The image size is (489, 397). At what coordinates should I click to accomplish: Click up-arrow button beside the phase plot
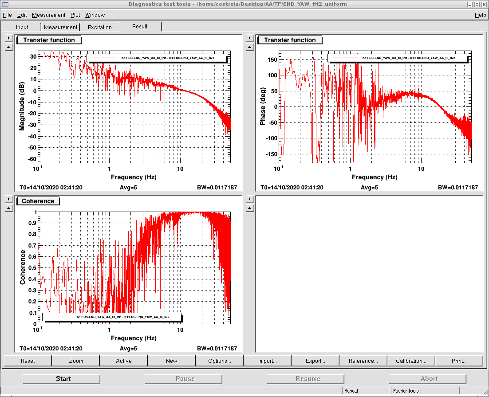[250, 47]
